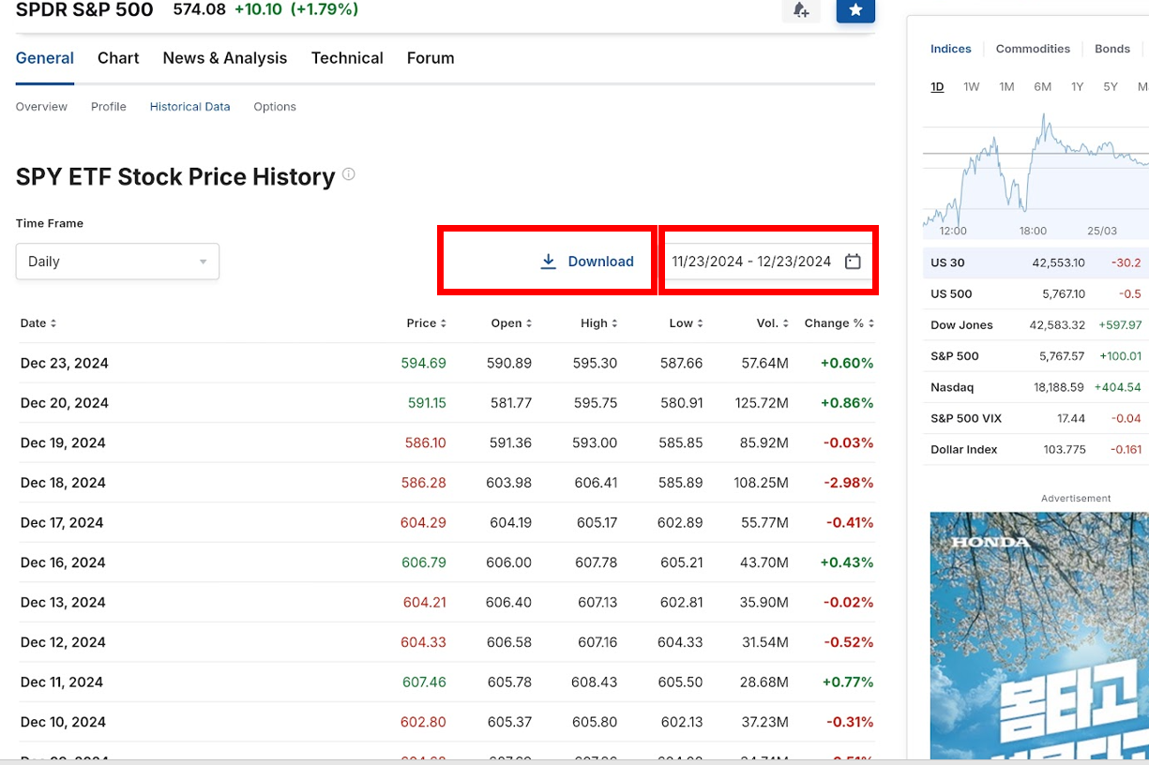Screen dimensions: 1149x765
Task: Click the alert bell icon
Action: click(x=801, y=10)
